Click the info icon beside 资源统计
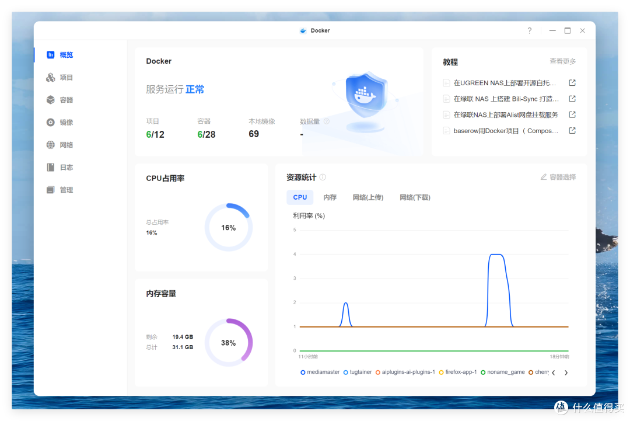Image resolution: width=630 pixels, height=421 pixels. [x=323, y=178]
